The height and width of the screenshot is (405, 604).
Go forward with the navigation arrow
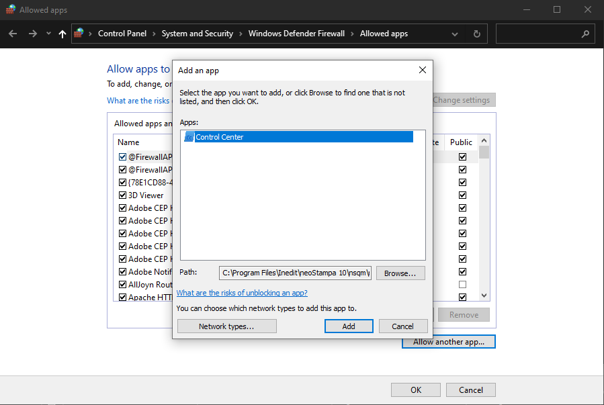point(33,34)
